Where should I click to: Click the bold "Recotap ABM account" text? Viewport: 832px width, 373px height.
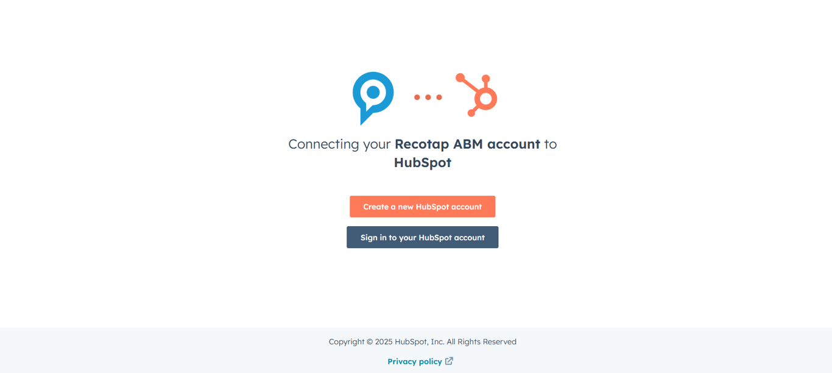point(467,144)
